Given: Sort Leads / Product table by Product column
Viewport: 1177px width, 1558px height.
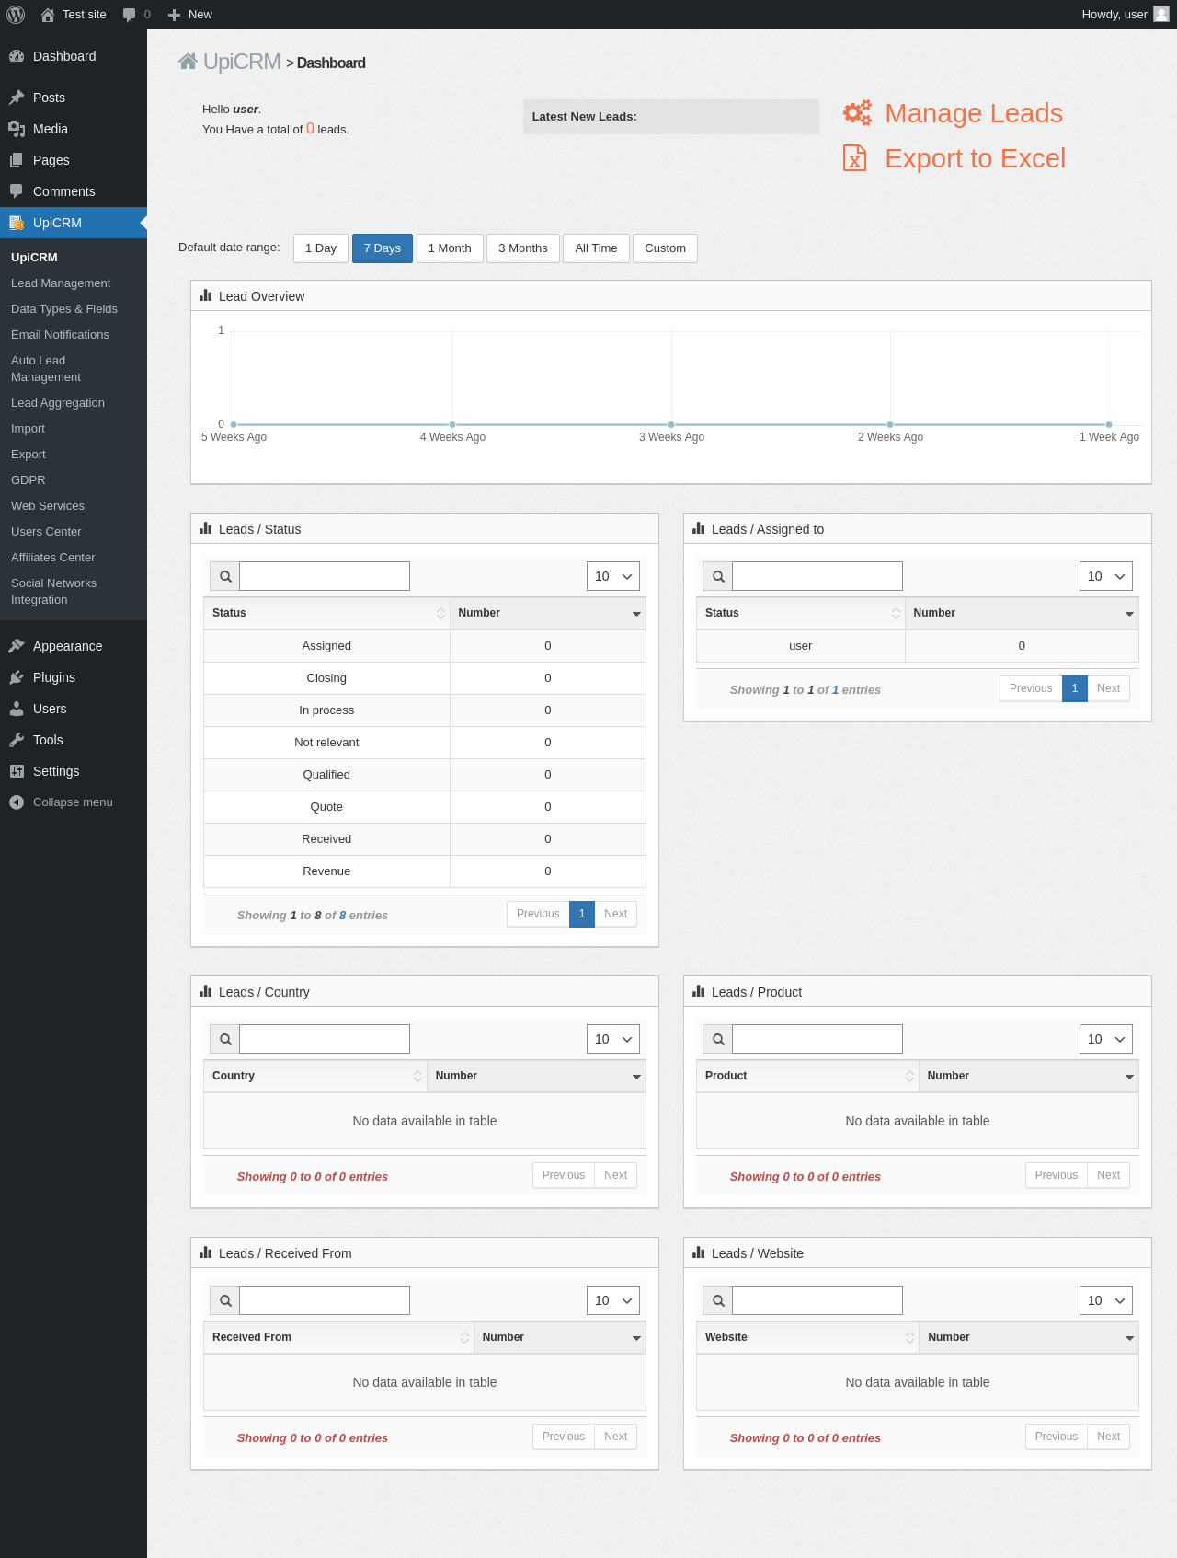Looking at the screenshot, I should click(x=807, y=1076).
